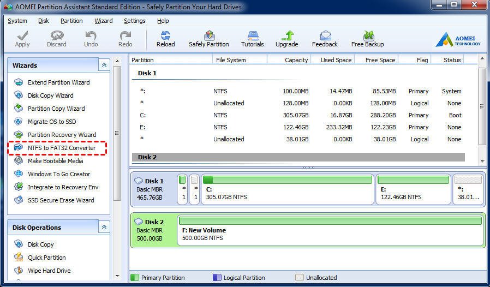Click the Partition Recovery Wizard icon
This screenshot has height=287, width=490.
(19, 134)
